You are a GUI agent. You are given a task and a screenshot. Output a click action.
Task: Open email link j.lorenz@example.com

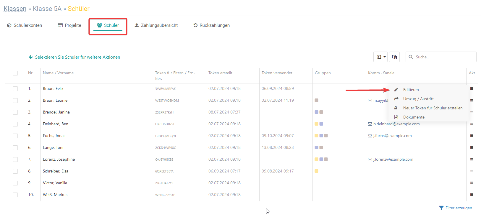tap(393, 159)
